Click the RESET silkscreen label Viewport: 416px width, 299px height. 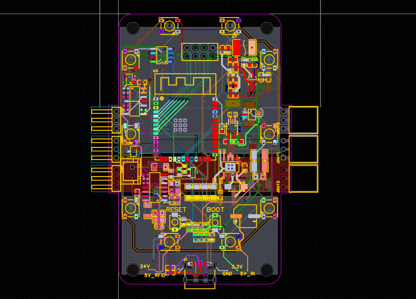176,210
